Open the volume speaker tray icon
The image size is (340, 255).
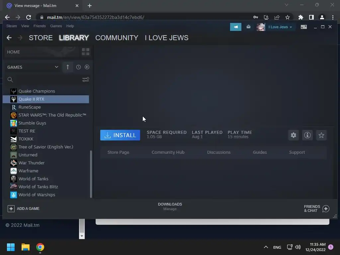298,247
